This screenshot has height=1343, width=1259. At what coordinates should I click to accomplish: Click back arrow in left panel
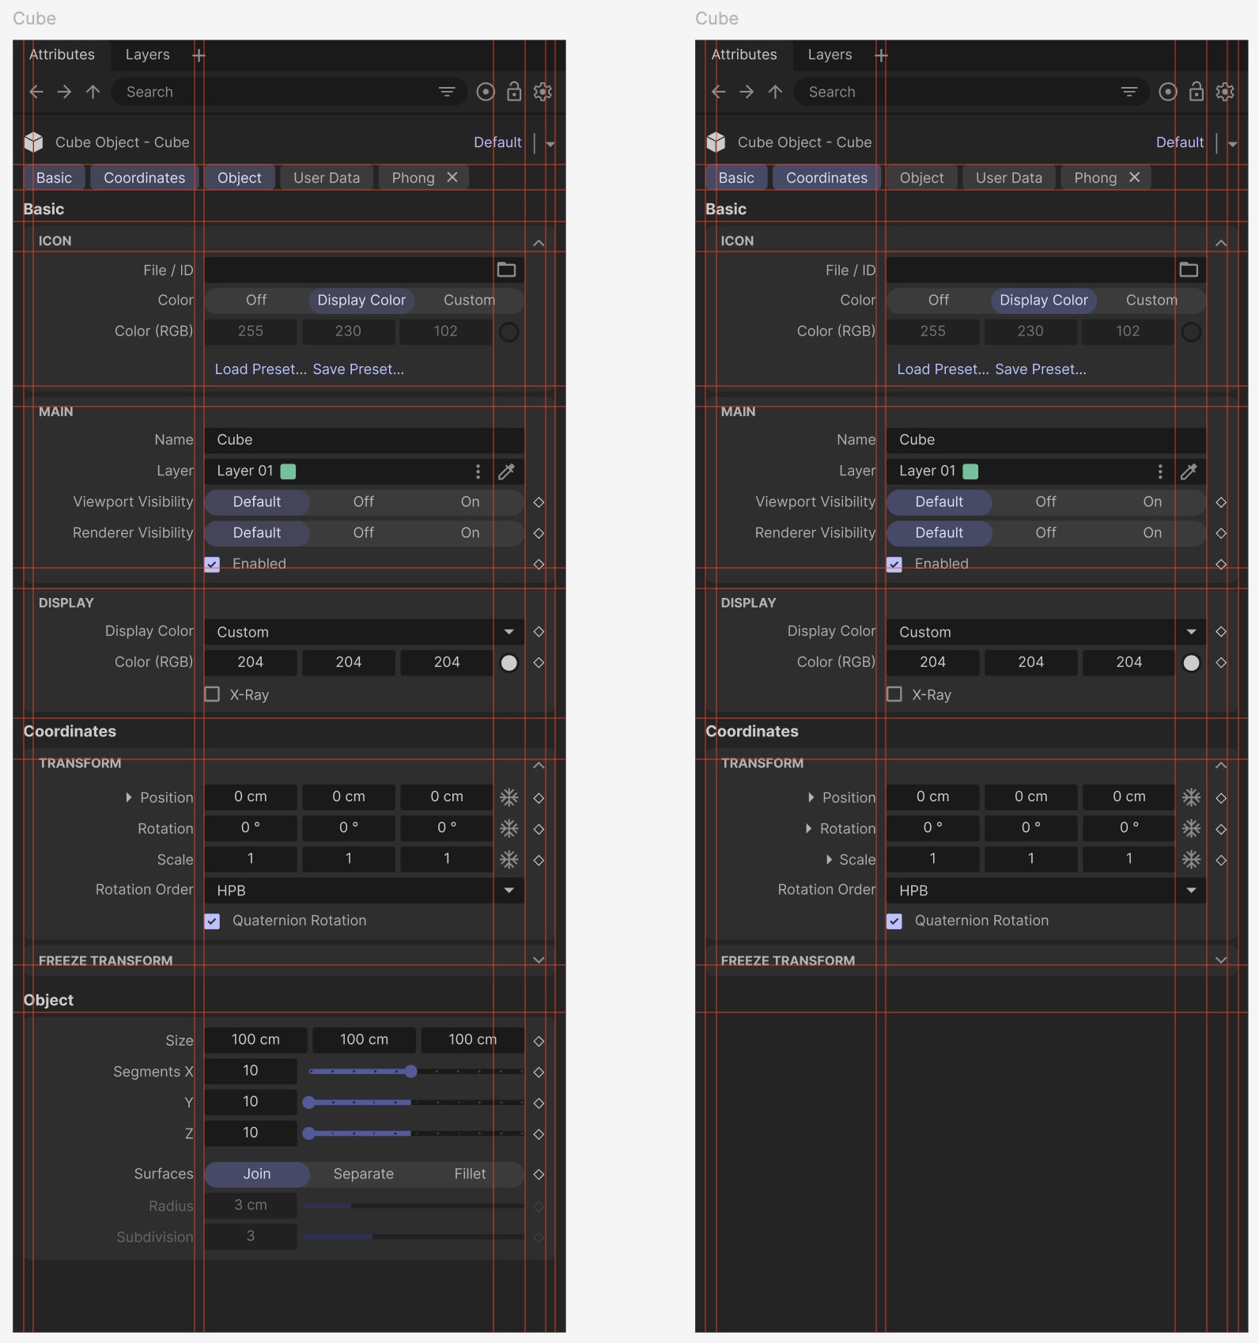click(x=36, y=92)
